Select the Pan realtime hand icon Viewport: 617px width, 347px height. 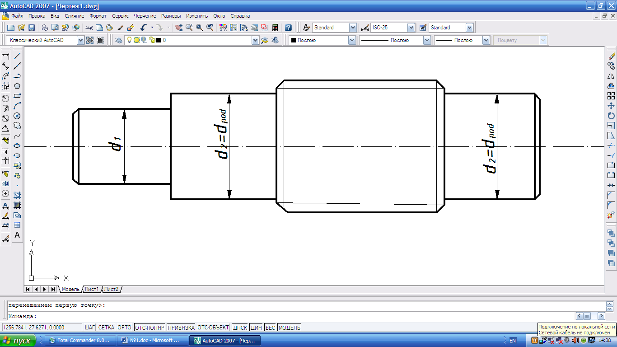[179, 28]
